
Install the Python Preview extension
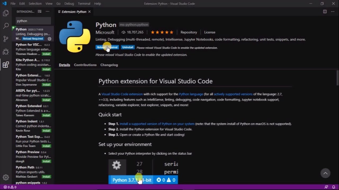click(46, 161)
